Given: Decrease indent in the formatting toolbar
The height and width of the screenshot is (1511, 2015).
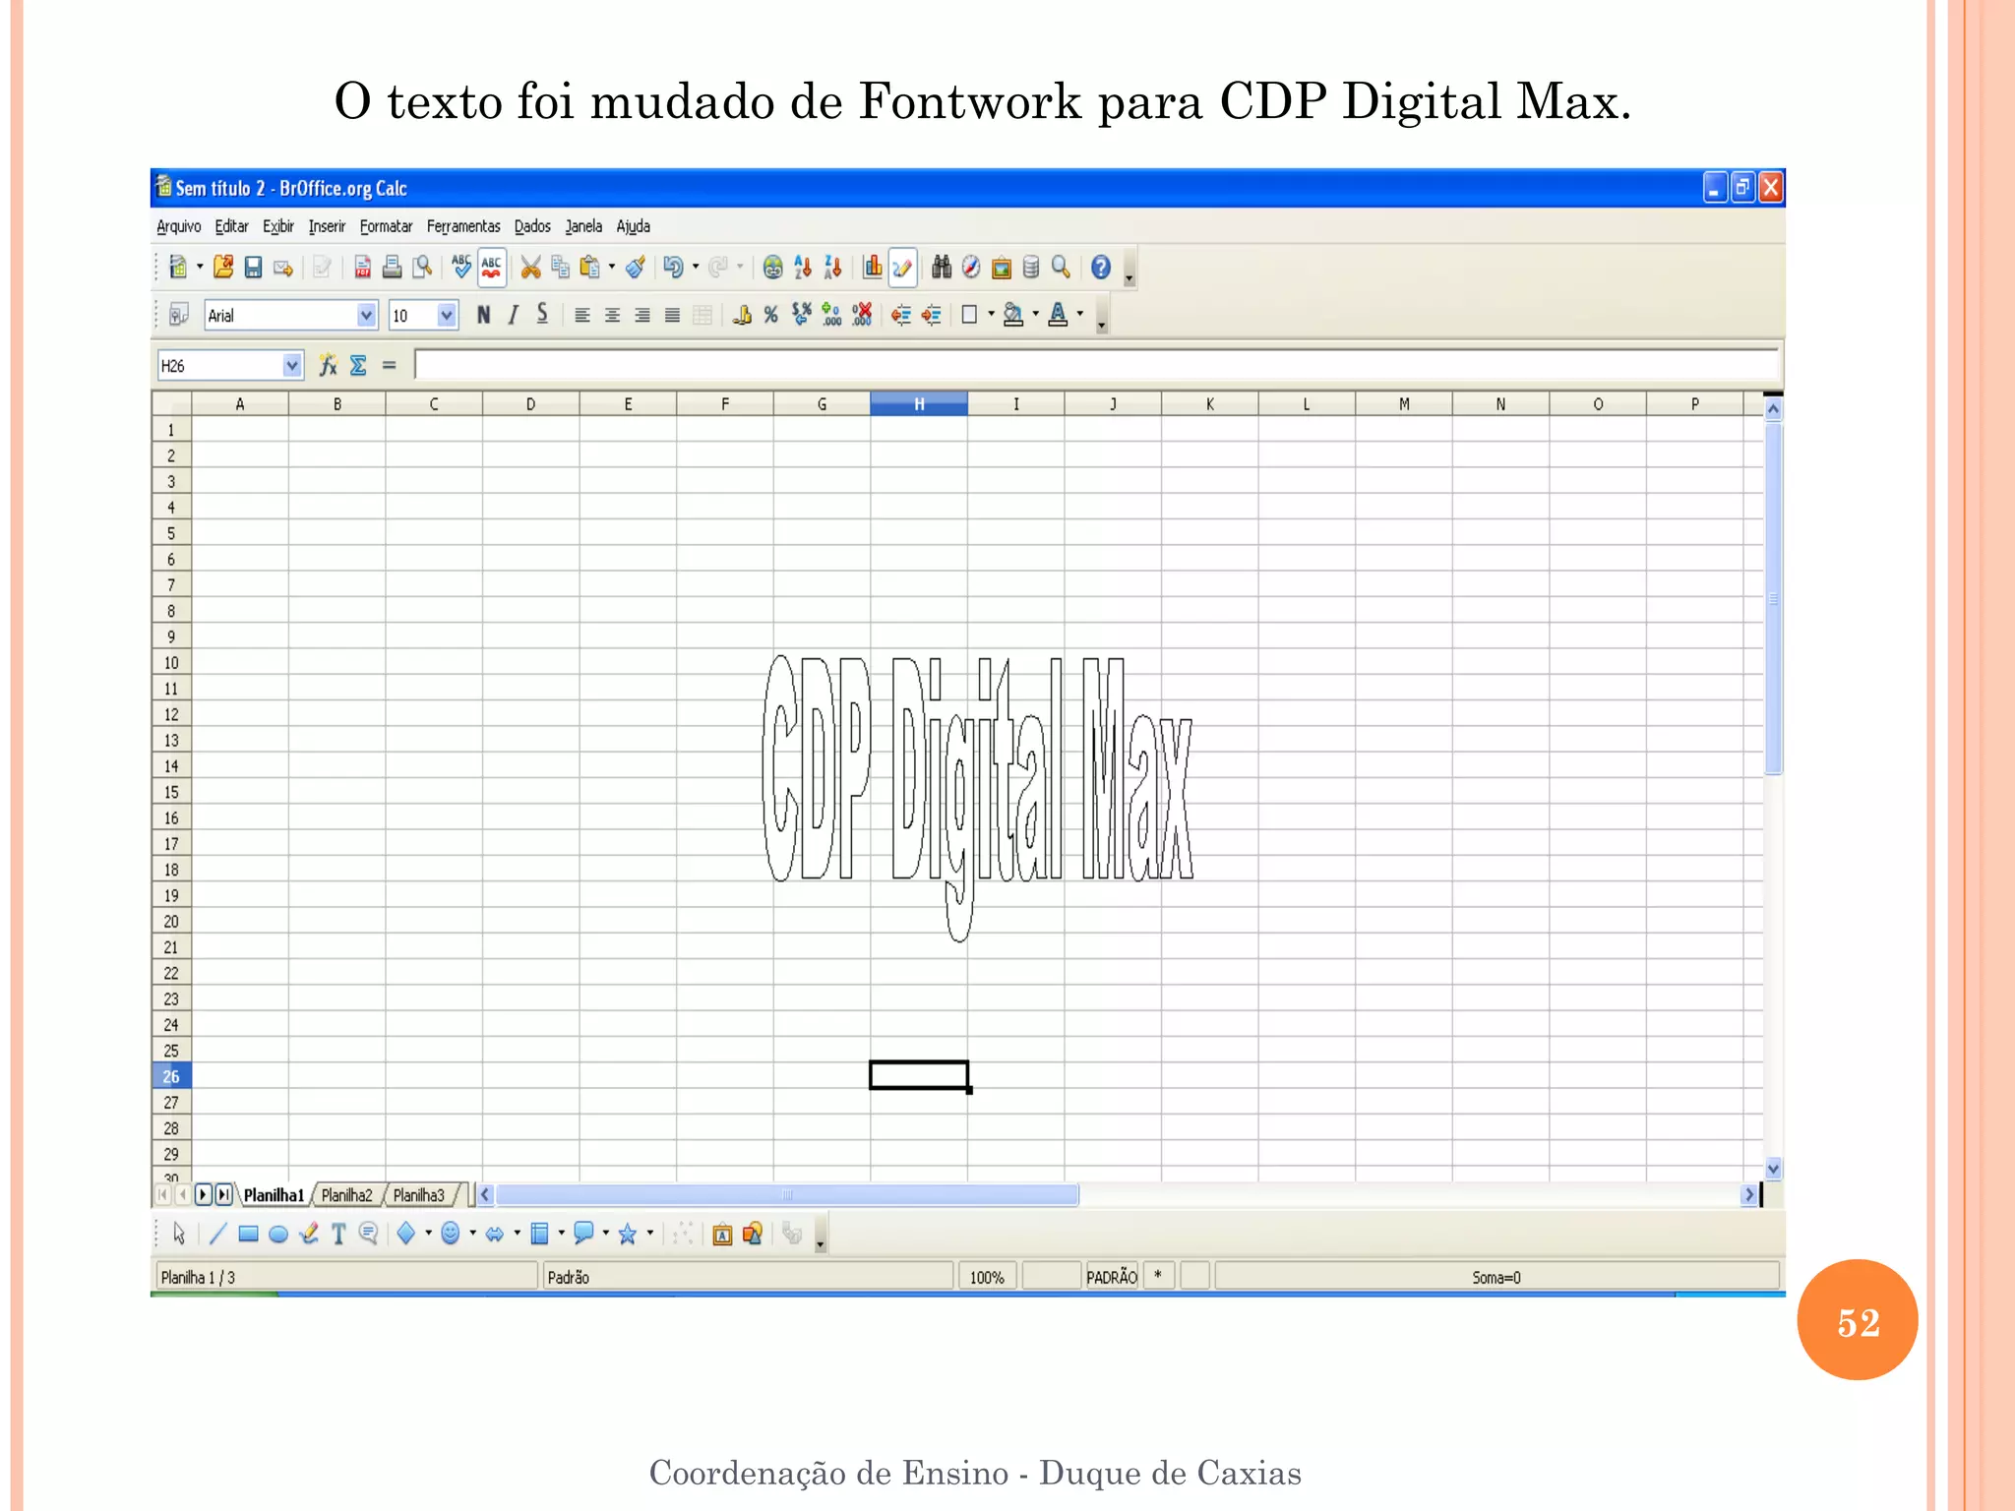Looking at the screenshot, I should [x=901, y=315].
